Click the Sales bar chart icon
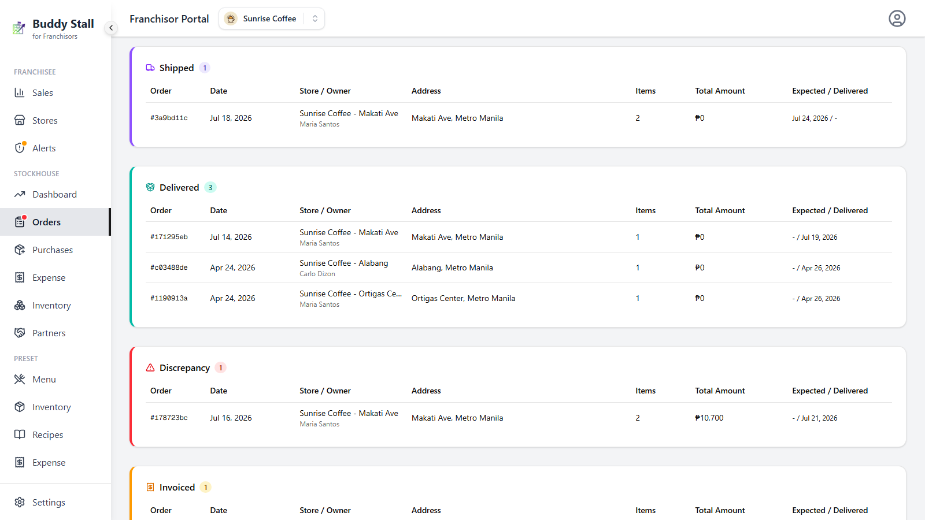 click(x=20, y=92)
